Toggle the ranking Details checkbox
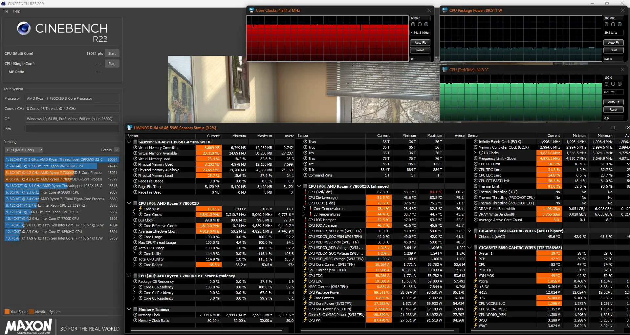630x335 pixels. point(117,150)
